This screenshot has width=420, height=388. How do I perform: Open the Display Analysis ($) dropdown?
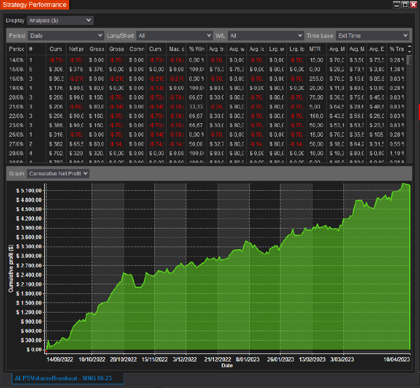(60, 20)
